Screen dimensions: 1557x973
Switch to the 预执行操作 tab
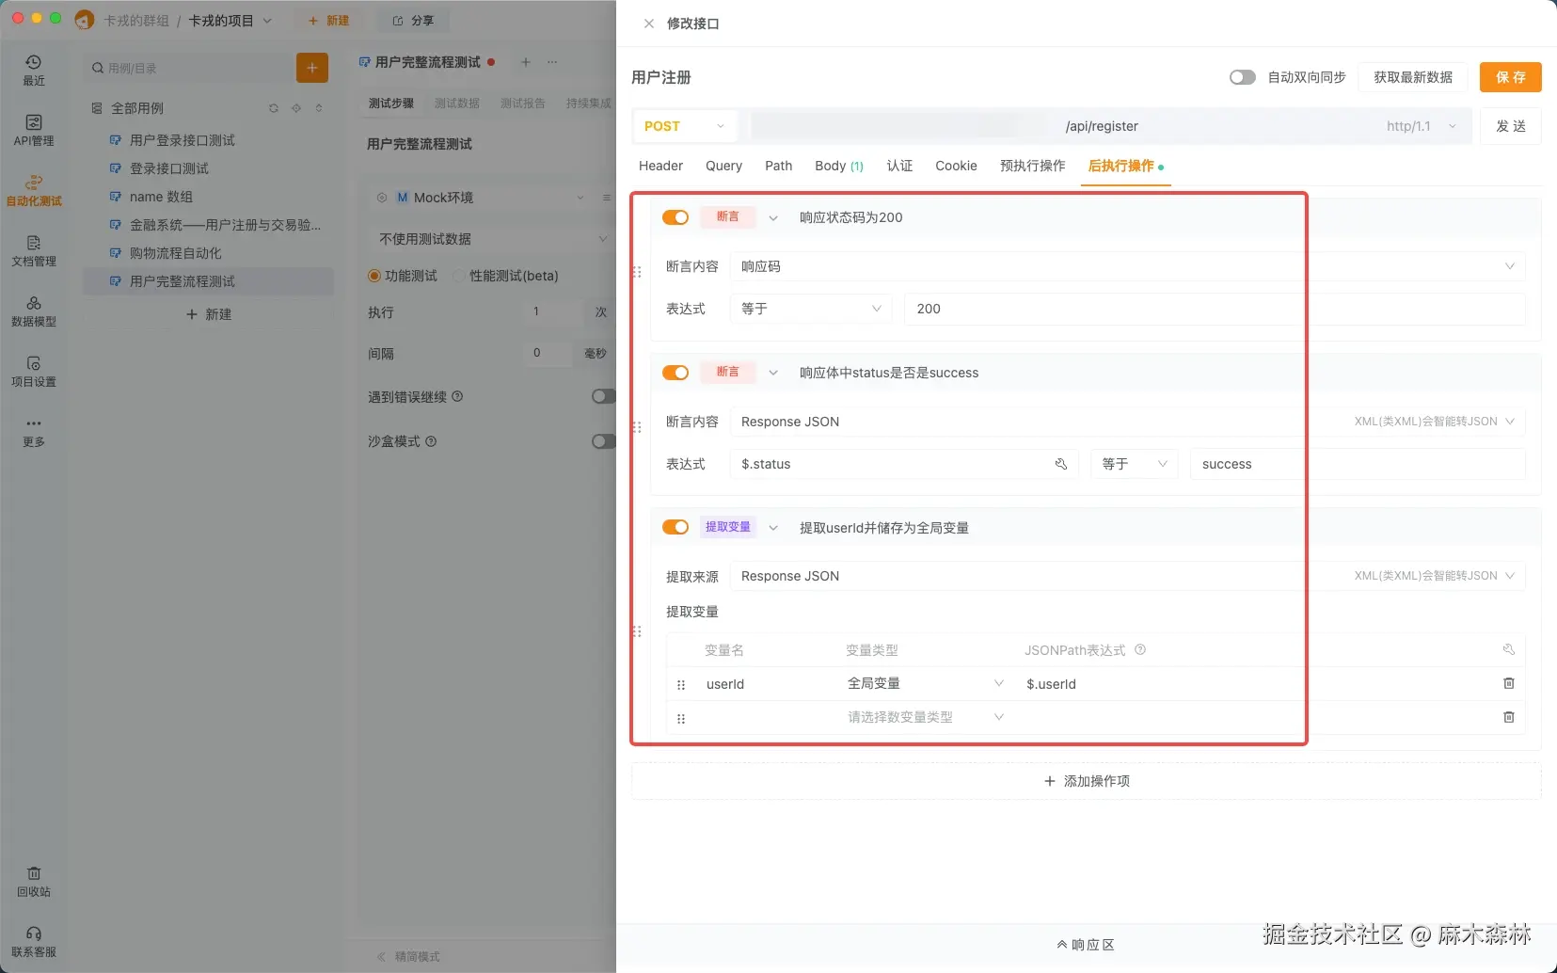coord(1032,166)
